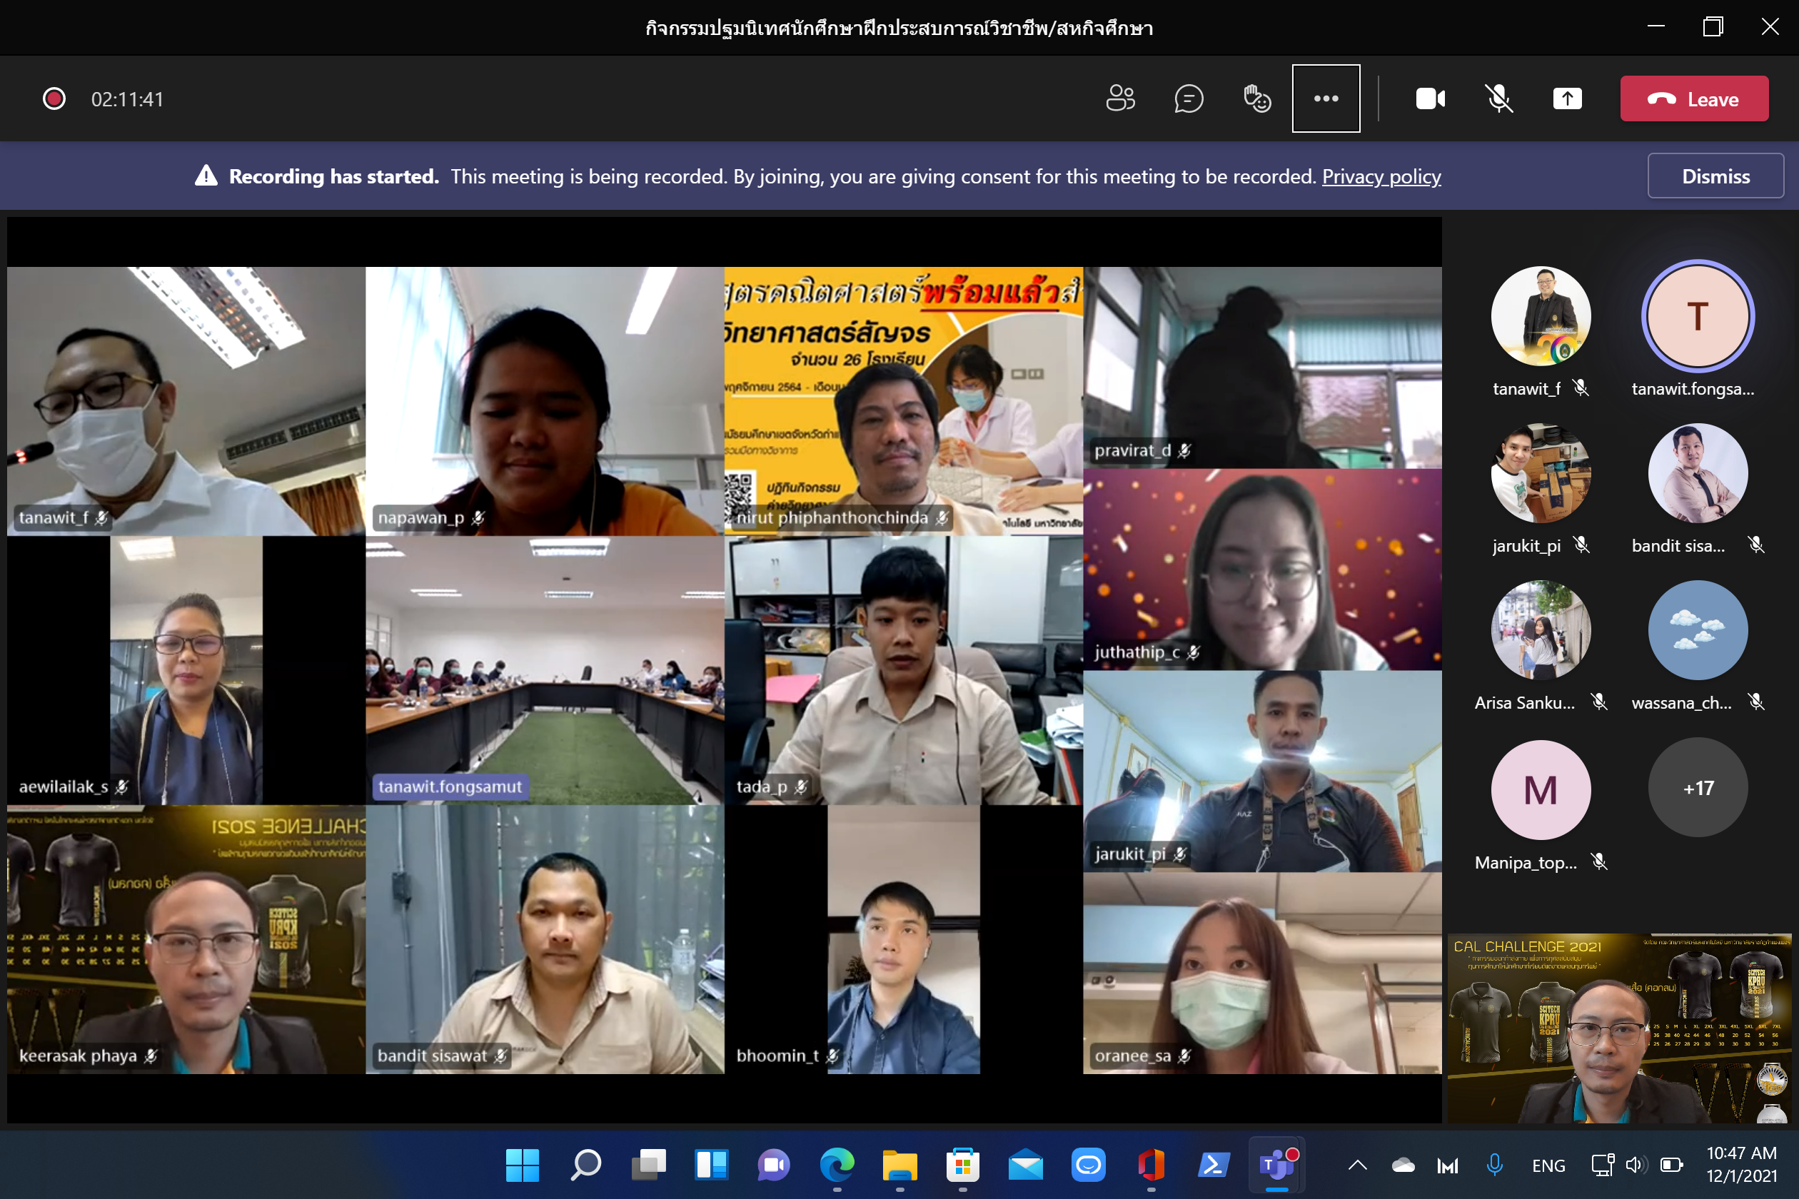Select Manipa_top M avatar
Screen dimensions: 1799x1199
(1540, 789)
